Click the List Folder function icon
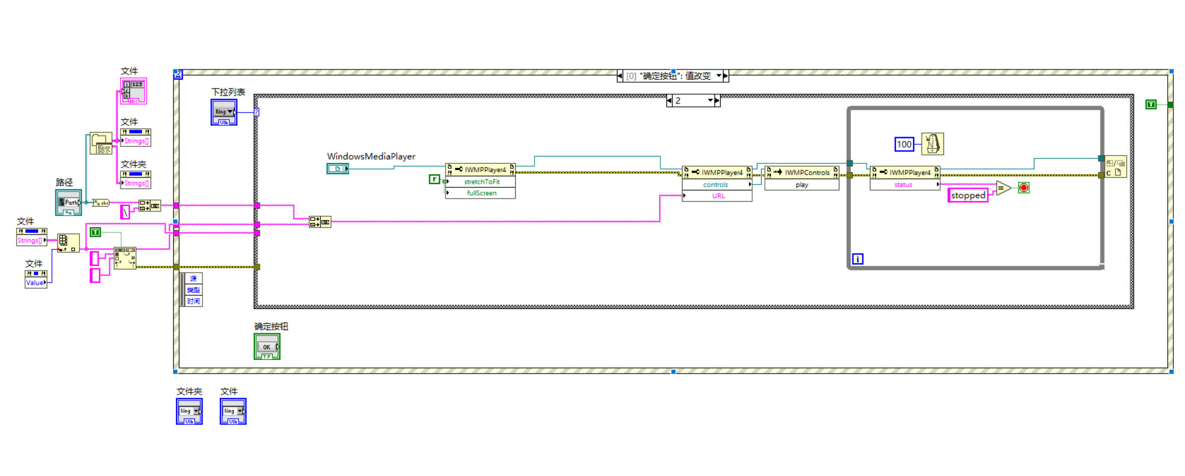Viewport: 1185px width, 476px height. click(x=101, y=143)
